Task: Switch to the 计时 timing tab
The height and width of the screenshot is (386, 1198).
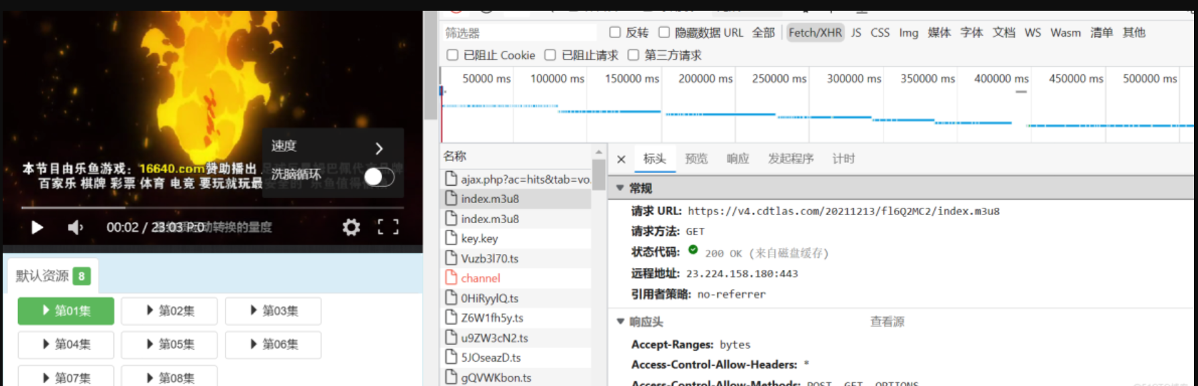Action: point(844,159)
